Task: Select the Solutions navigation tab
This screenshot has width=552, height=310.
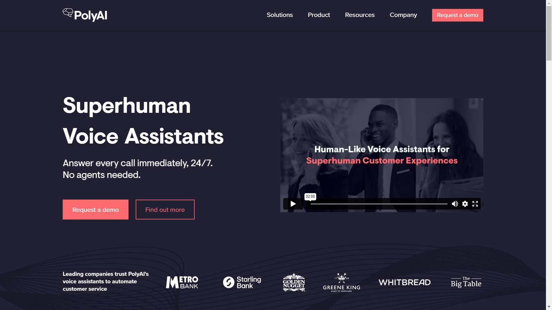Action: [279, 15]
